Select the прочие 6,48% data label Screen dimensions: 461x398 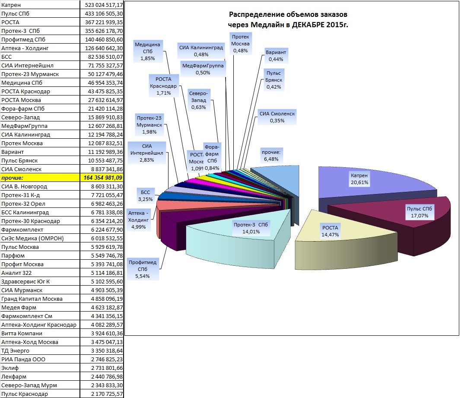(x=271, y=156)
